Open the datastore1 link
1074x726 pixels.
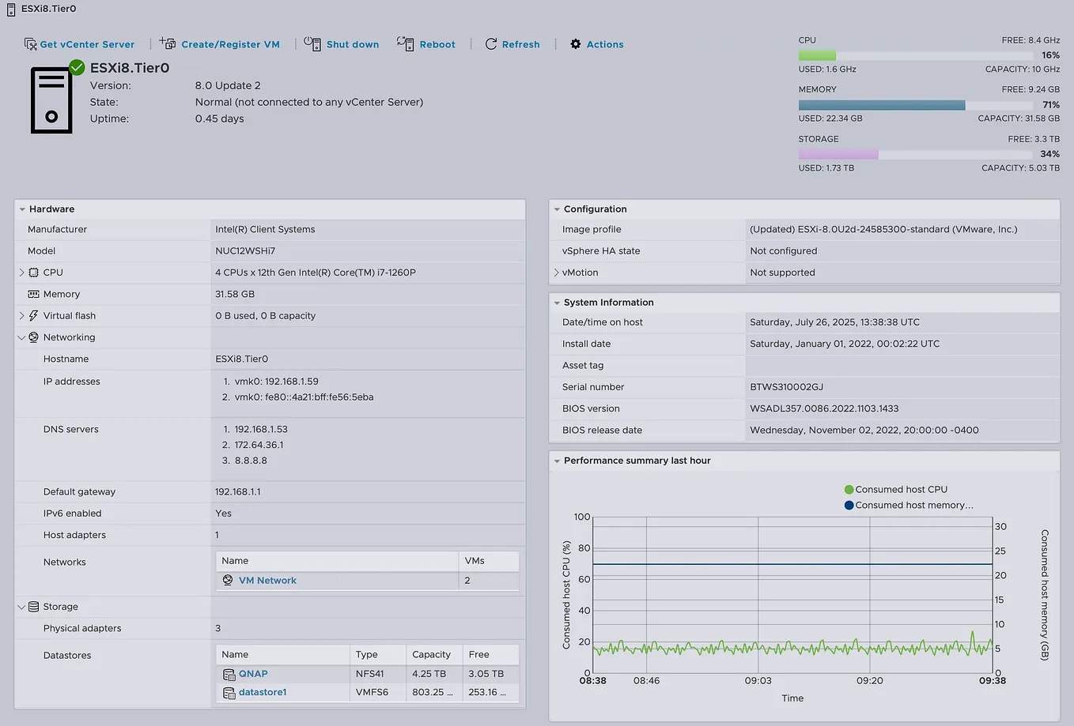pos(261,692)
